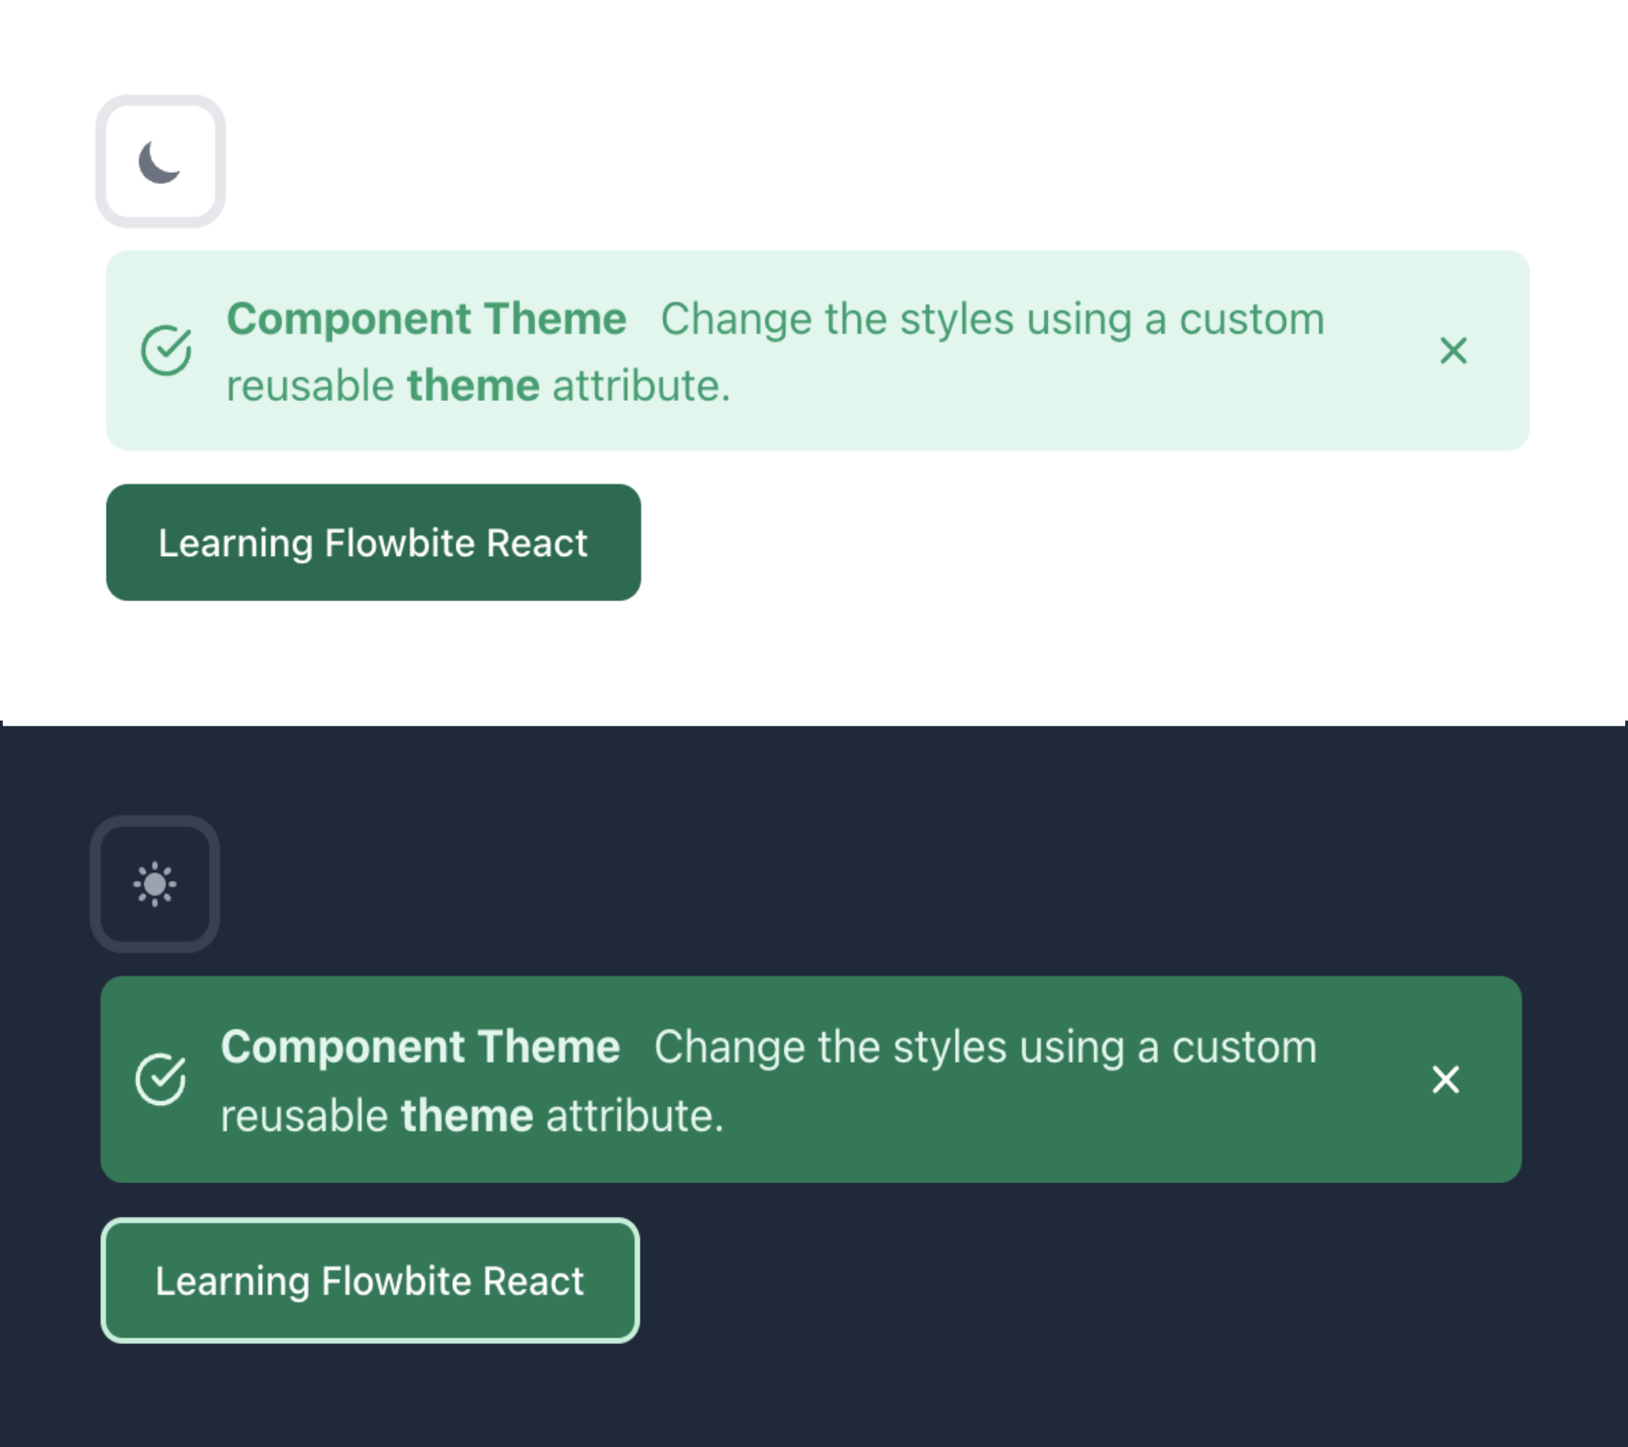Click the word "custom" in the dark alert

click(x=1244, y=1047)
